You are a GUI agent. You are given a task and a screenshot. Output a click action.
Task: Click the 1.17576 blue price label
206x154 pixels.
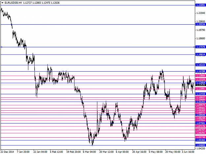(200, 47)
